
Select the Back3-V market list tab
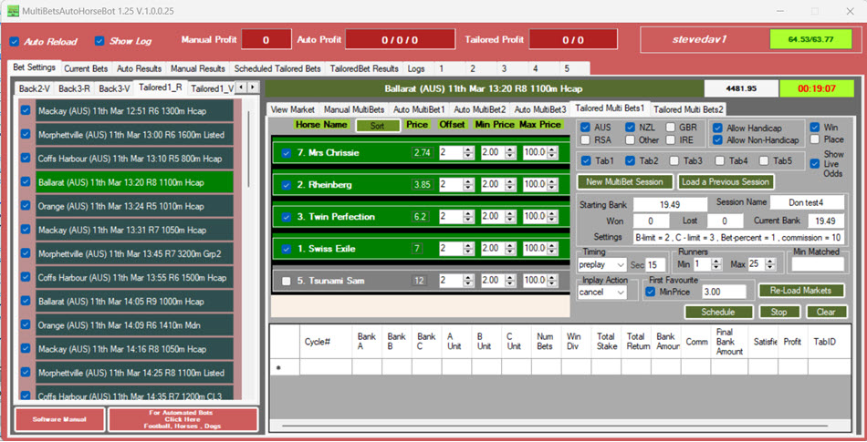(x=114, y=88)
